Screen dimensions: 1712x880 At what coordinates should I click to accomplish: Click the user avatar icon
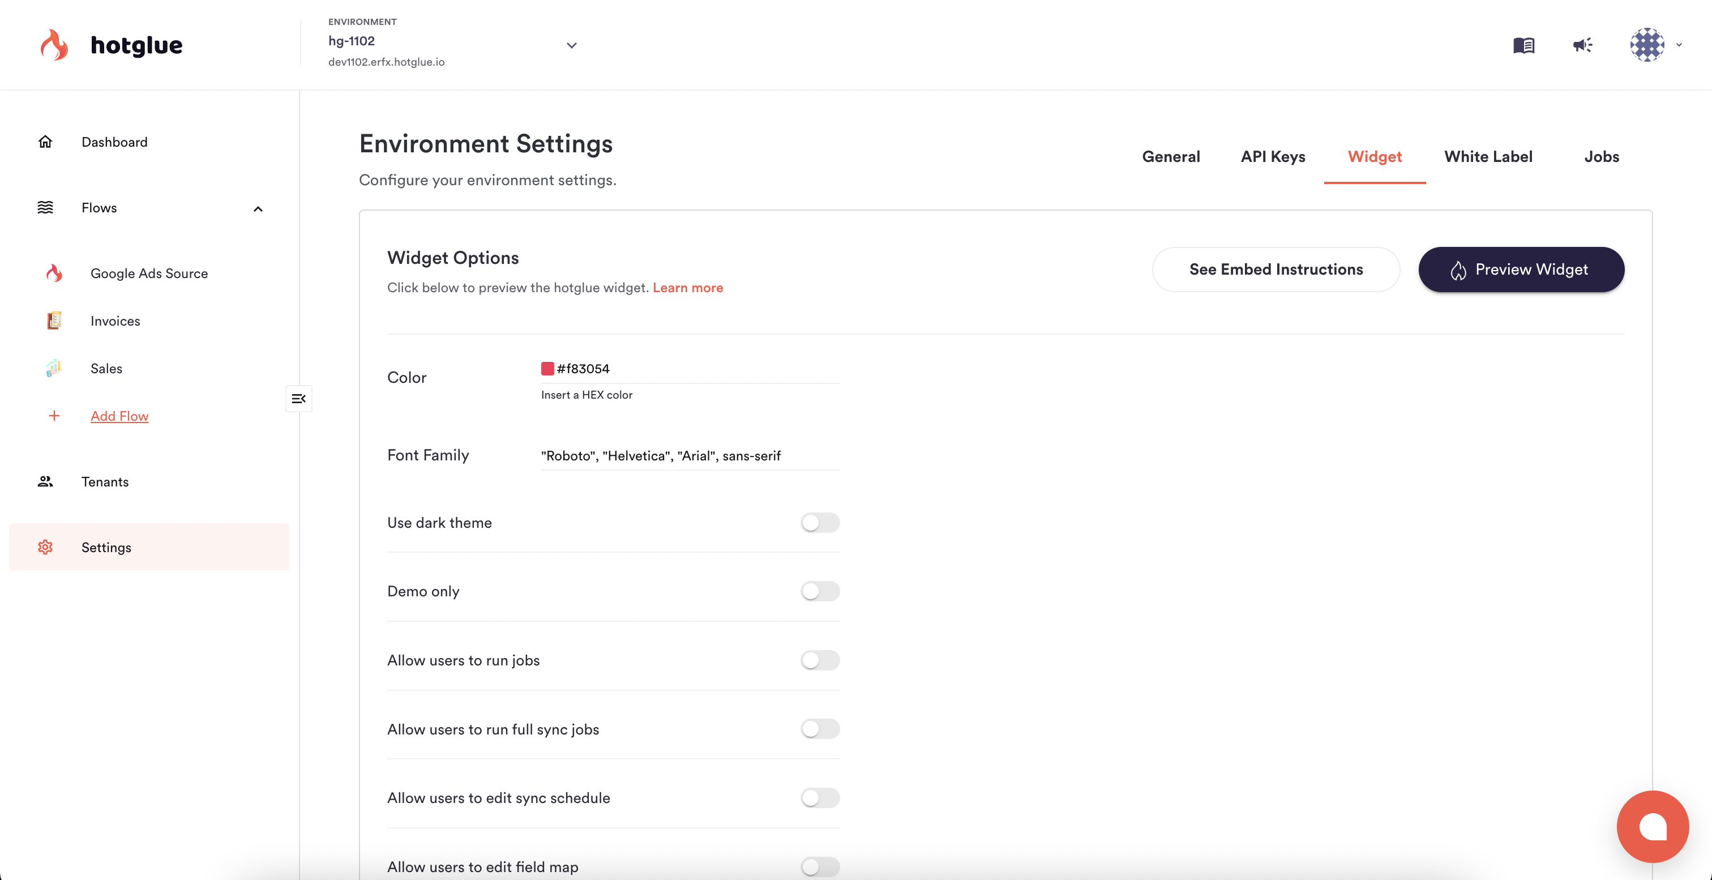coord(1647,45)
